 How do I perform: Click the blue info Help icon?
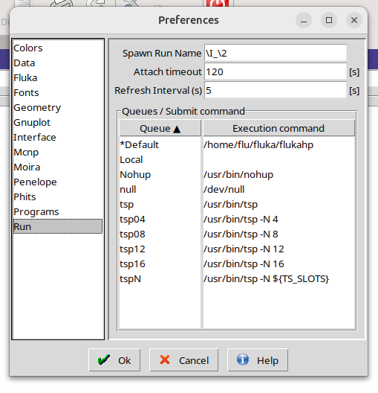click(243, 360)
